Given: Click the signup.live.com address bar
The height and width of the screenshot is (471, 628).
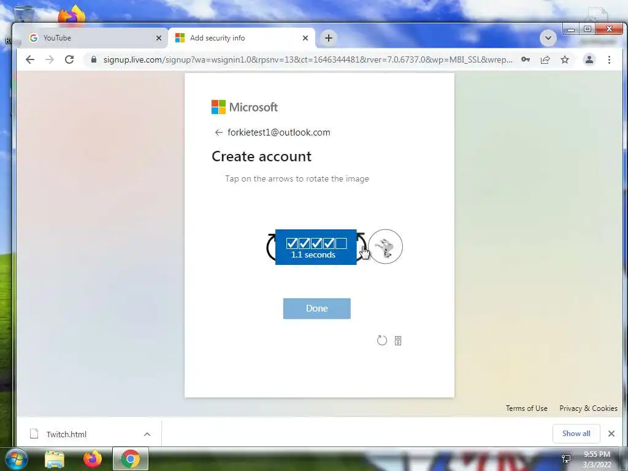Looking at the screenshot, I should pyautogui.click(x=308, y=59).
